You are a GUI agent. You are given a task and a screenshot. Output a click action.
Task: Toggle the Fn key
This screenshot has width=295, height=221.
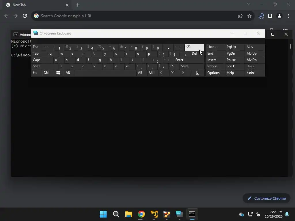37,73
